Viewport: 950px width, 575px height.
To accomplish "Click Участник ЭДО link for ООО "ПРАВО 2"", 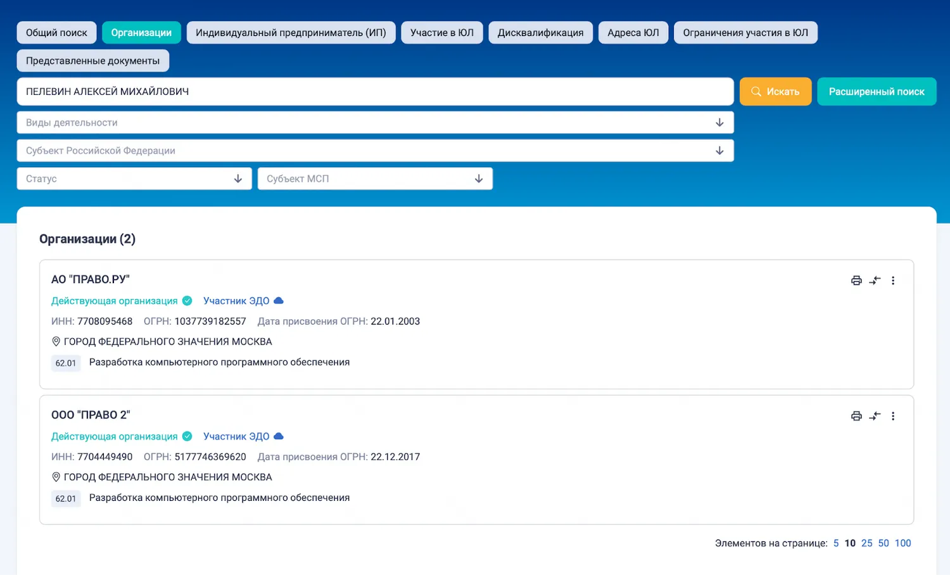I will (x=236, y=436).
